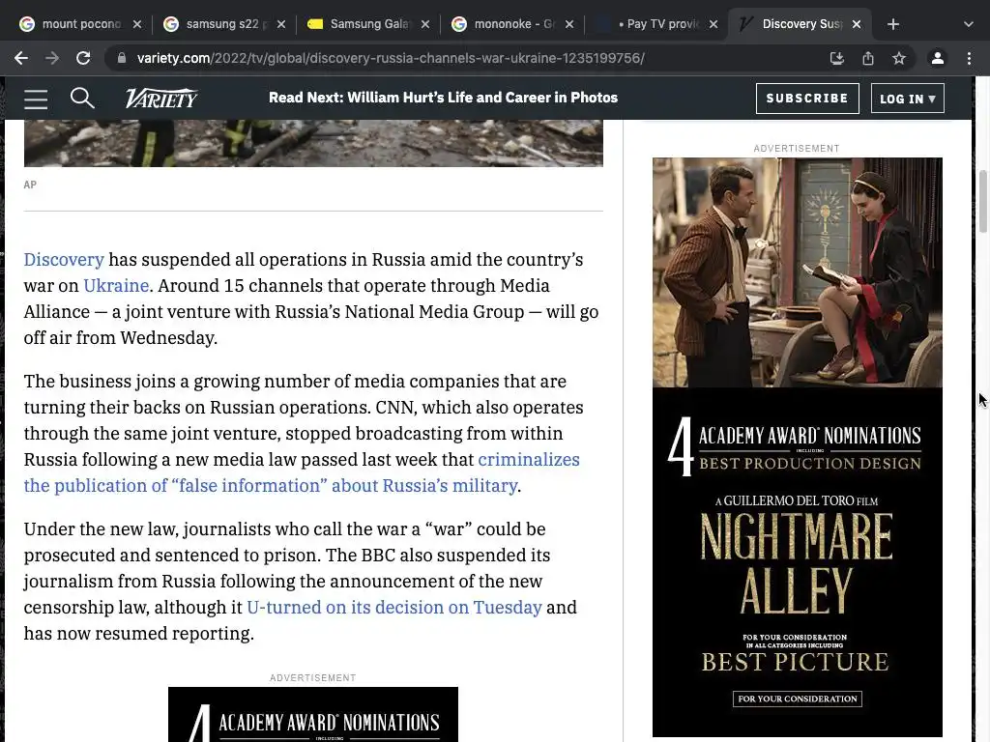
Task: Follow the Ukraine link in article
Action: tap(116, 285)
